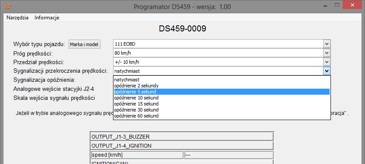
Task: Choose opóźnienie 15 sekund option
Action: click(222, 104)
